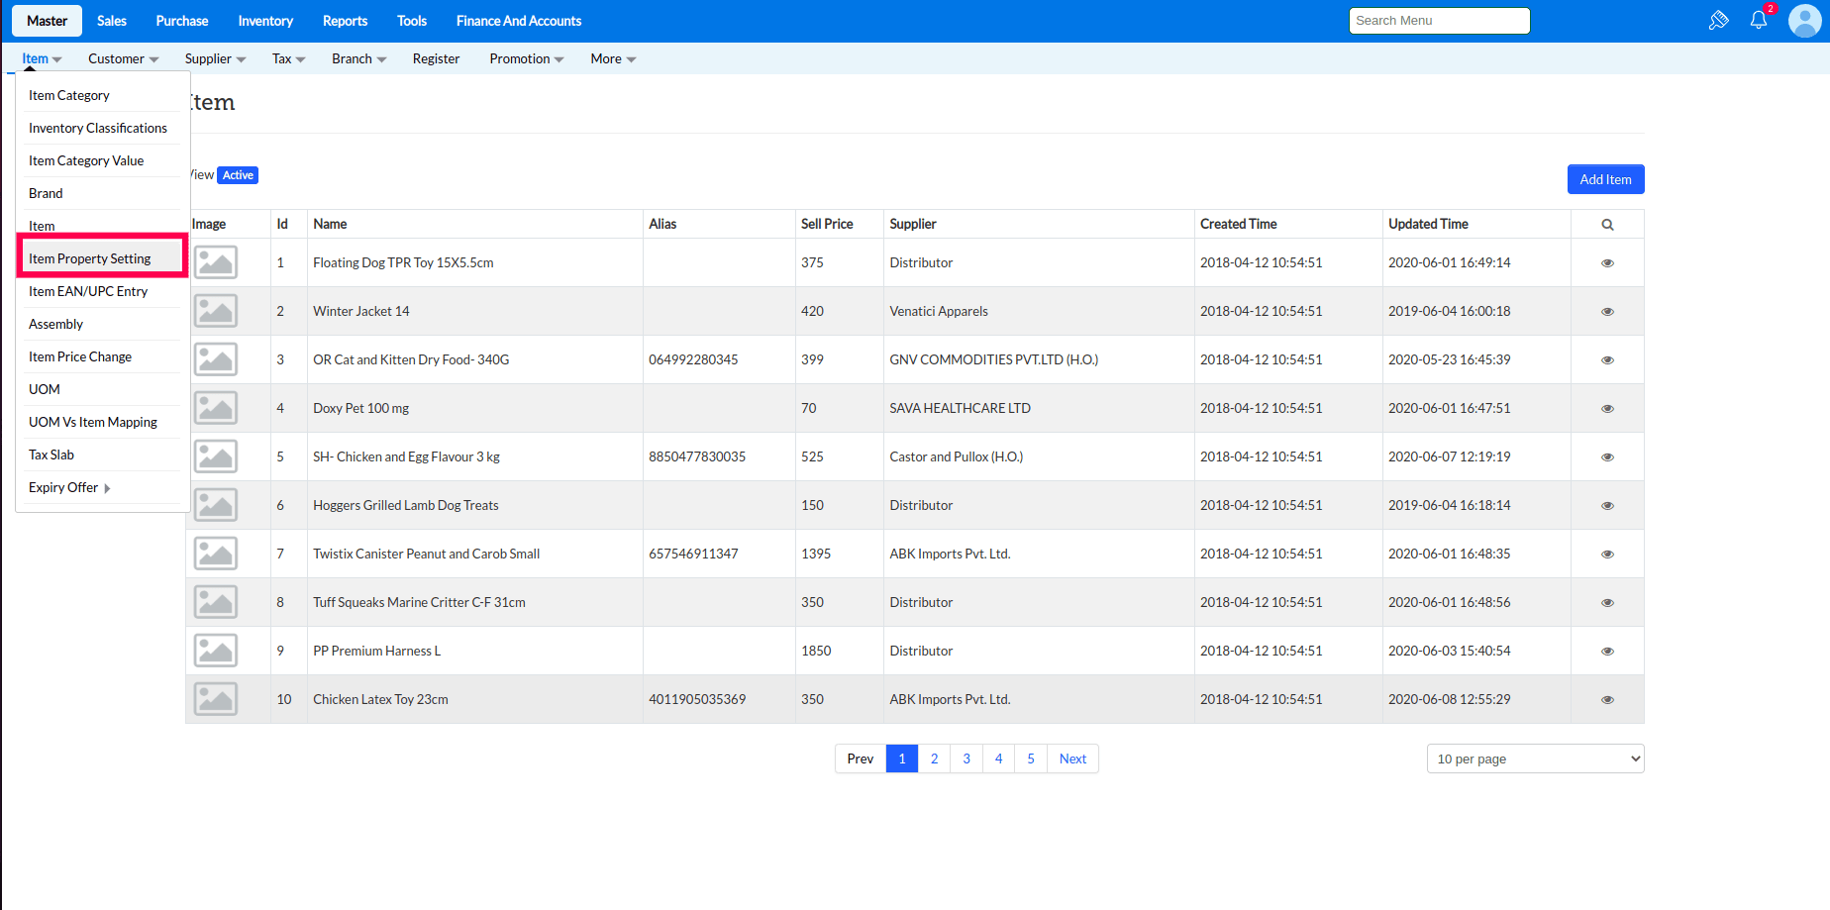Click image placeholder for PP Premium Harness L

216,651
